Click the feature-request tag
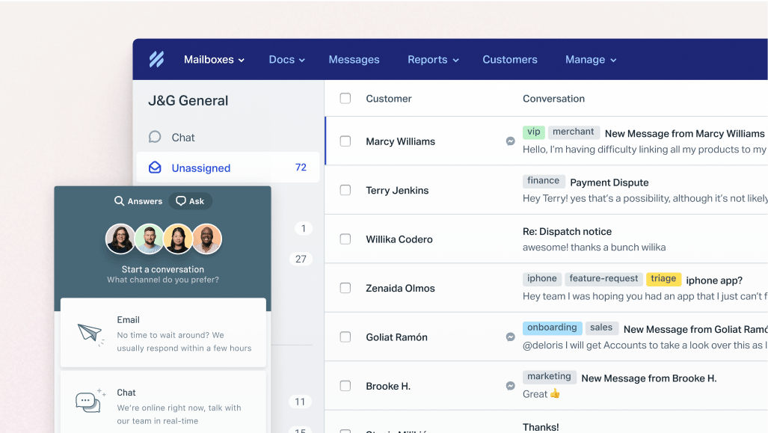The image size is (768, 433). (x=603, y=279)
